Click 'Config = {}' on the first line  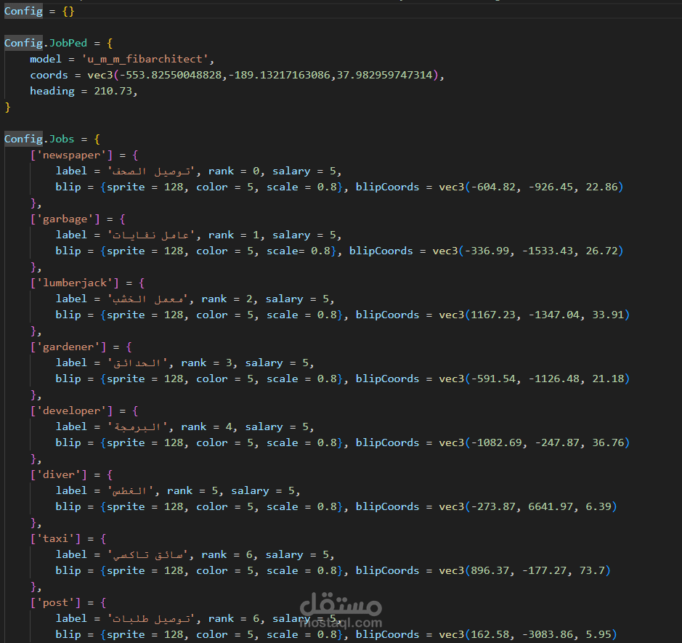click(39, 12)
